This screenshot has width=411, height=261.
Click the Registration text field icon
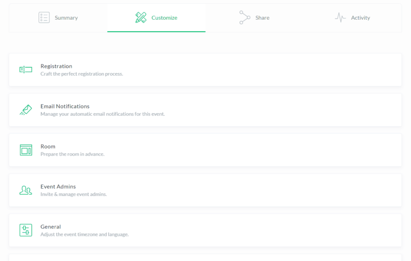coord(26,70)
